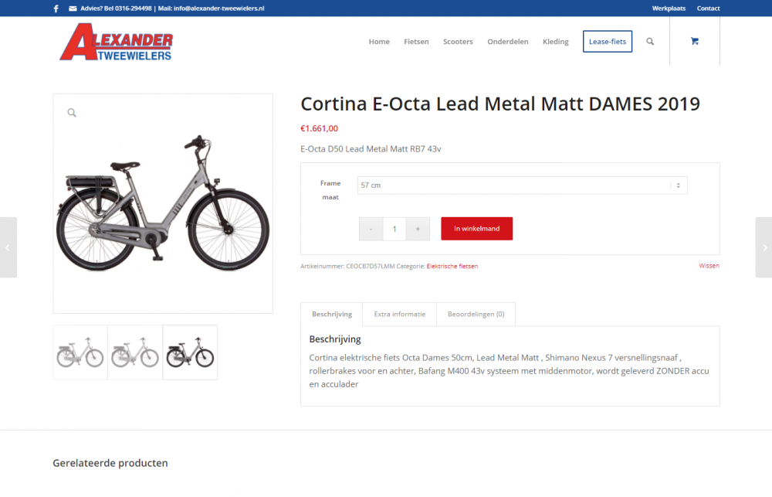Image resolution: width=772 pixels, height=497 pixels.
Task: Open the Beoordelingen (0) tab
Action: tap(476, 314)
